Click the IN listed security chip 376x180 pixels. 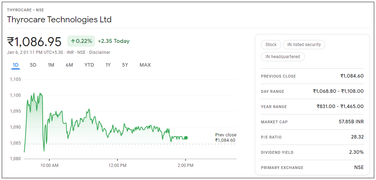point(304,45)
